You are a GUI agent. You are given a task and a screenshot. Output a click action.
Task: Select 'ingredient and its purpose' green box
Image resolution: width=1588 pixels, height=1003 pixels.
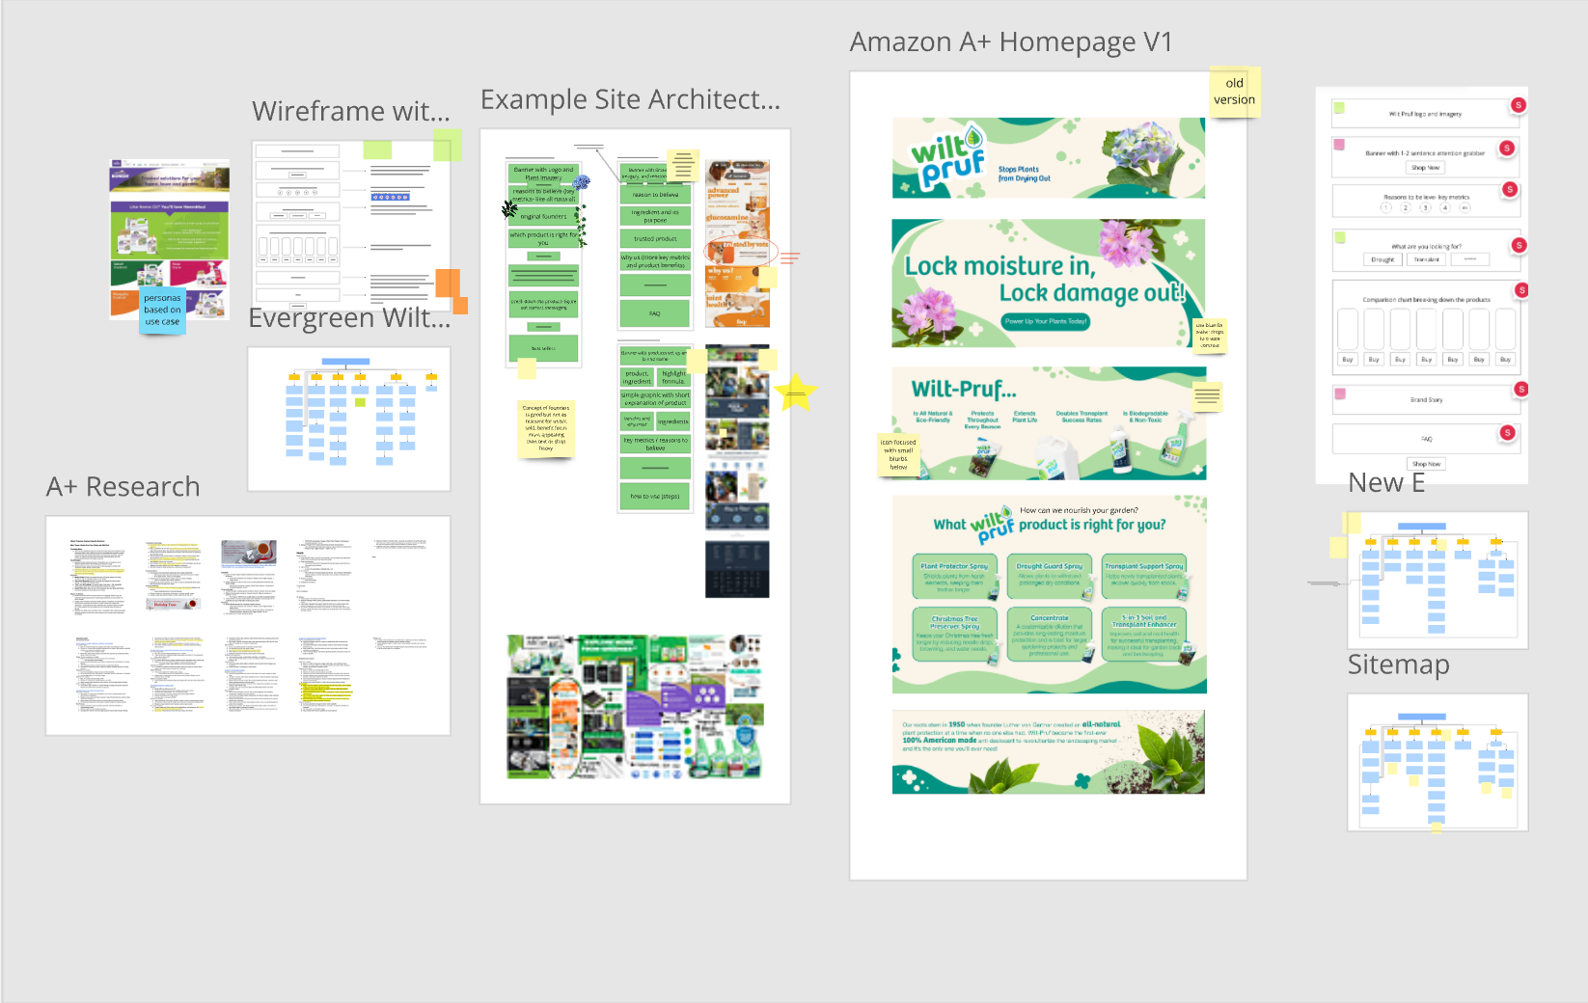[655, 216]
